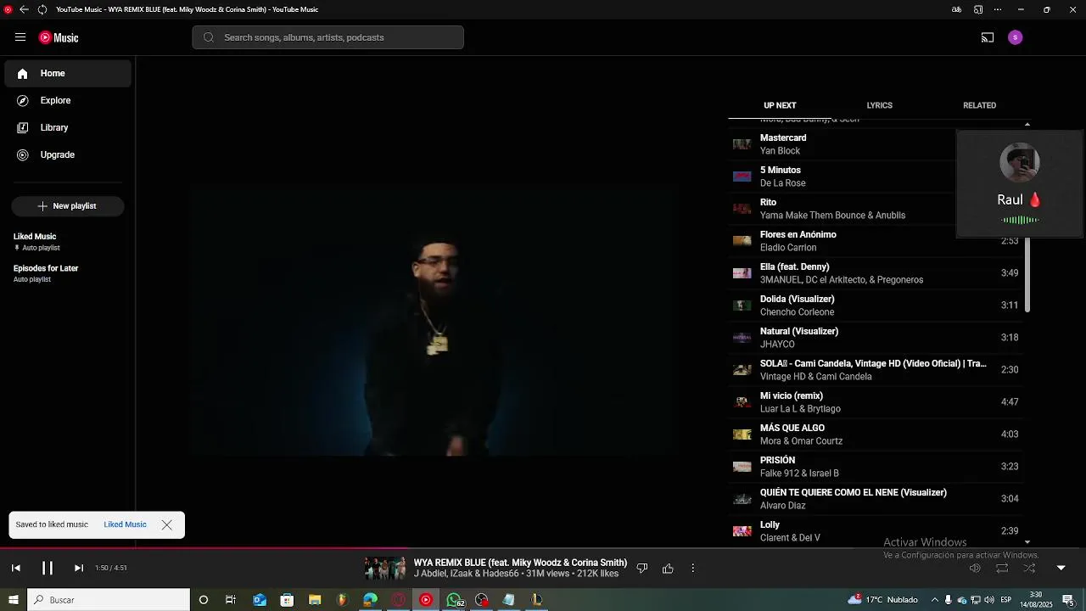Open the purple account avatar menu

[x=1016, y=37]
